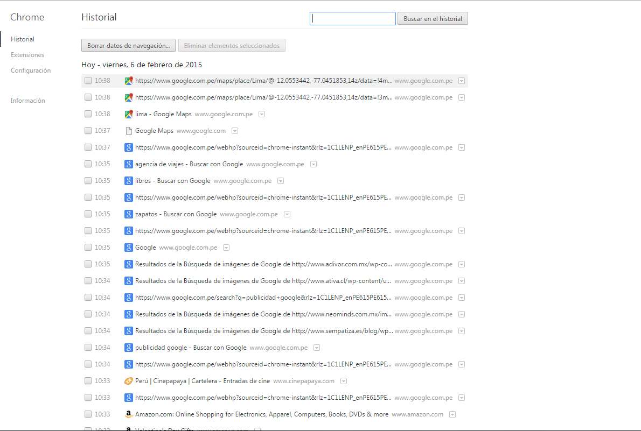This screenshot has height=431, width=641.
Task: Click the Google icon of the sempatiza.es image results entry
Action: (128, 331)
